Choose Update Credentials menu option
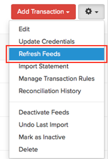Image resolution: width=108 pixels, height=159 pixels. pyautogui.click(x=57, y=42)
